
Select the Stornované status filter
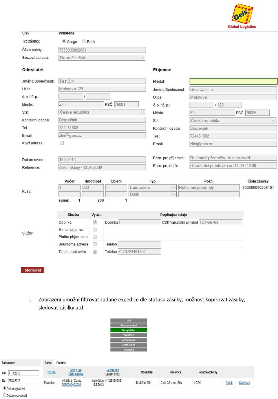(x=129, y=345)
